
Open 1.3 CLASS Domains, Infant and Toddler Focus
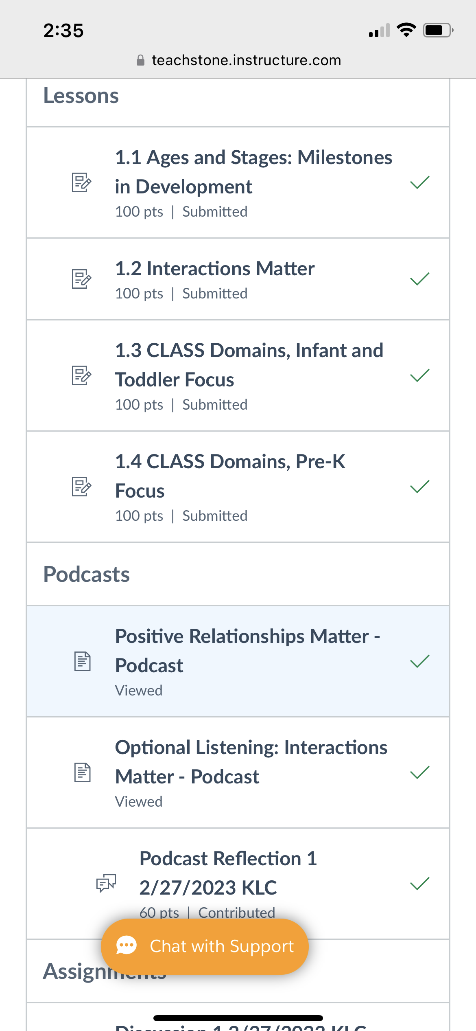point(249,365)
